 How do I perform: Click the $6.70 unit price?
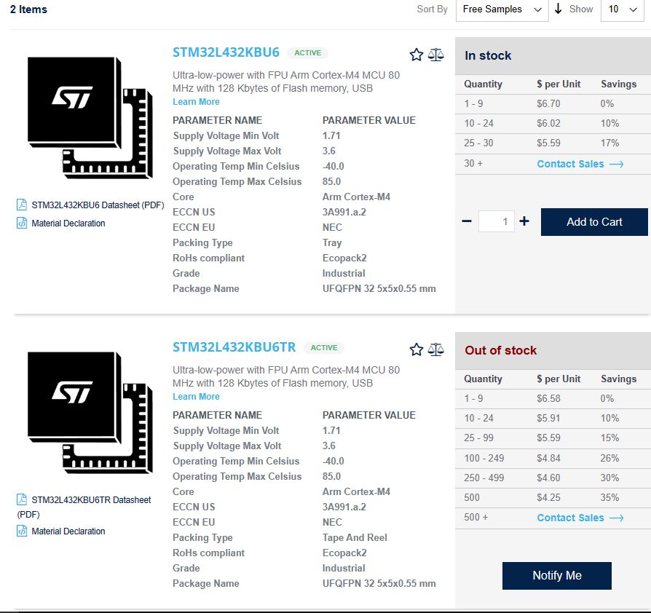(x=548, y=103)
